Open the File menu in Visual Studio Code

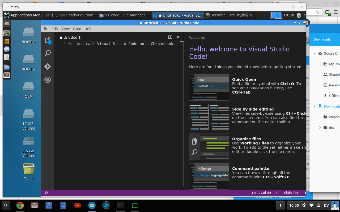point(45,29)
